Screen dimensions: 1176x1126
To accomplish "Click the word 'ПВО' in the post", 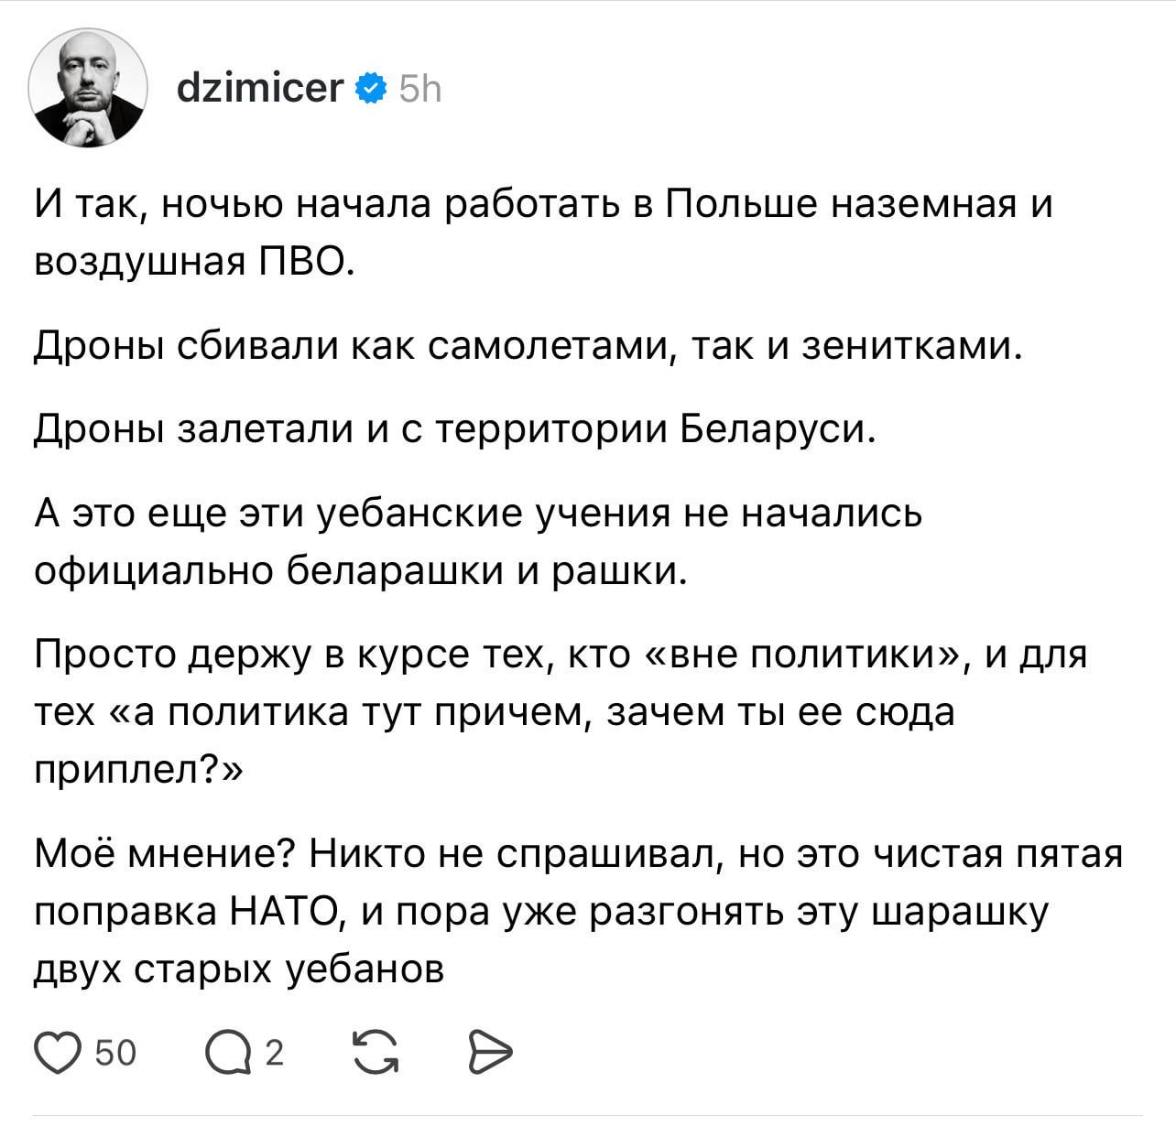I will click(302, 262).
